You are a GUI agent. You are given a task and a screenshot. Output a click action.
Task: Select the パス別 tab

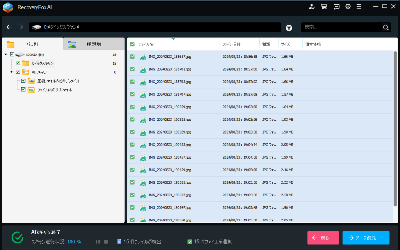click(32, 44)
